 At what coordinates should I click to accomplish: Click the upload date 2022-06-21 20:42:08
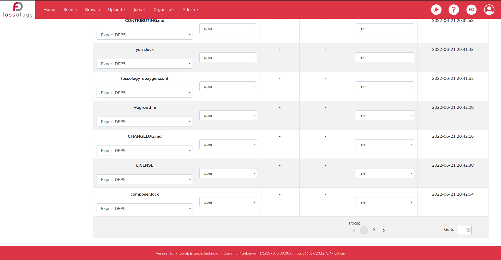pos(453,107)
